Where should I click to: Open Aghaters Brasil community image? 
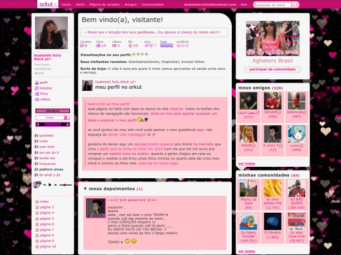pos(273,38)
